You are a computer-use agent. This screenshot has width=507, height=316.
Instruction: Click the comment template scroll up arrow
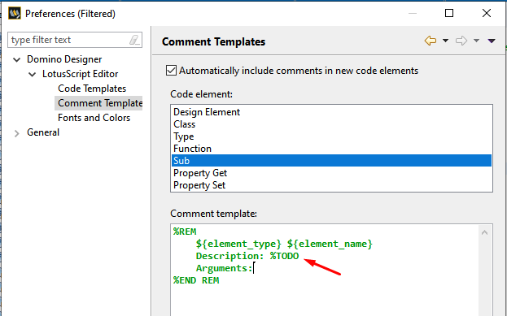click(484, 232)
